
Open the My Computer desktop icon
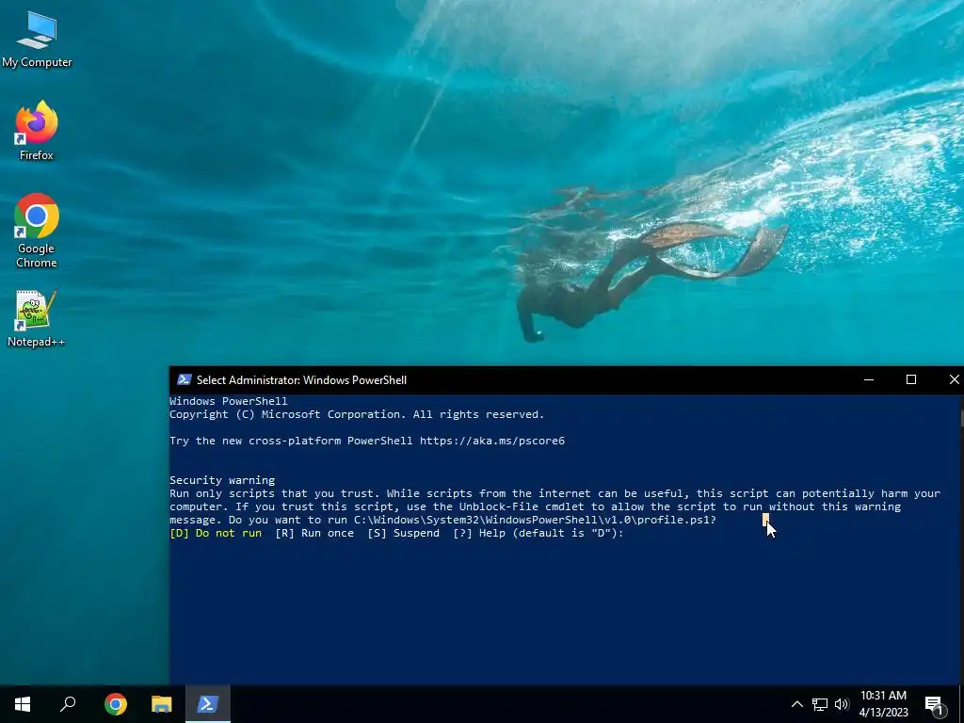click(37, 40)
